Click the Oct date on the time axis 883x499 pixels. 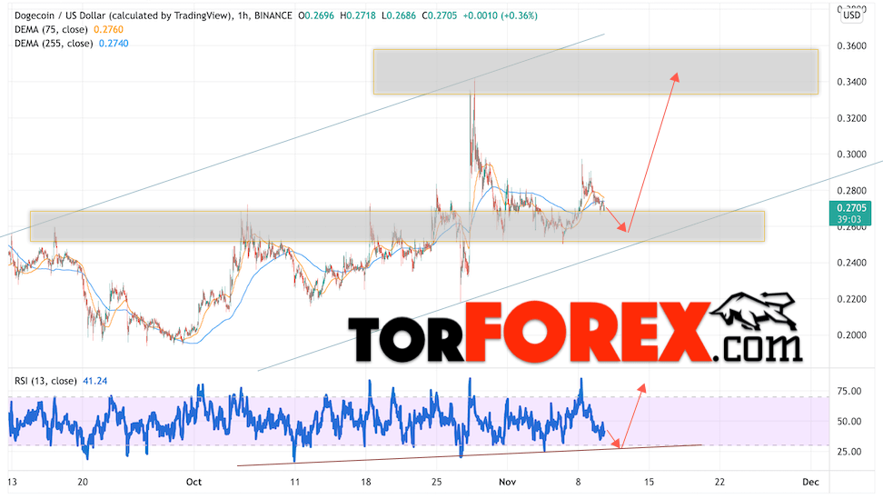click(x=193, y=482)
